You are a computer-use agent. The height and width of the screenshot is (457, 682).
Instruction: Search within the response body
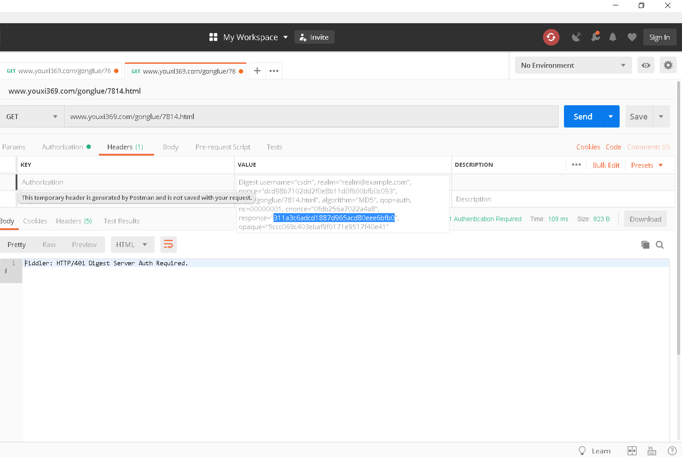[660, 244]
